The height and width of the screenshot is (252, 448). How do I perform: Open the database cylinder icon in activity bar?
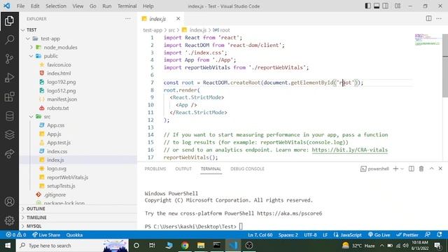(x=9, y=116)
